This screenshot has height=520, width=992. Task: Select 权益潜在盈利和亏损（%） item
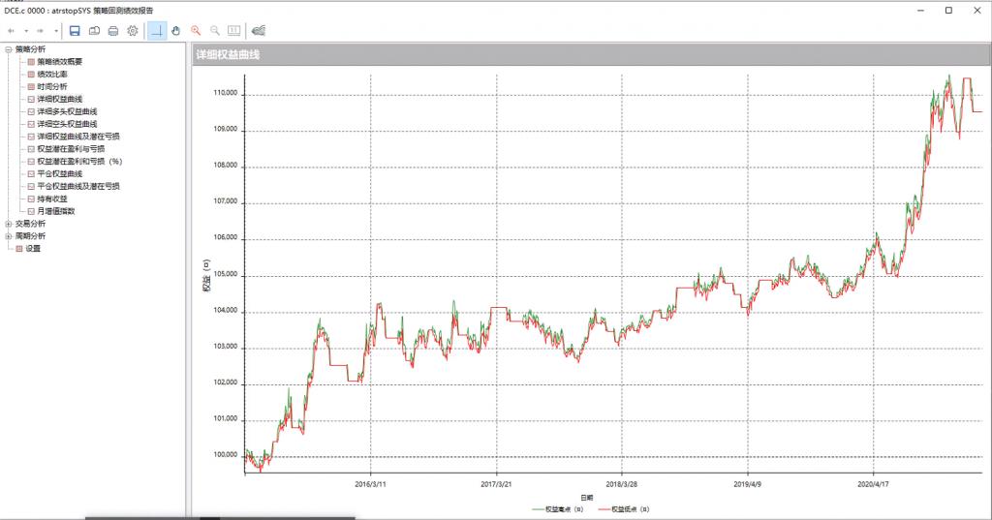(x=79, y=162)
